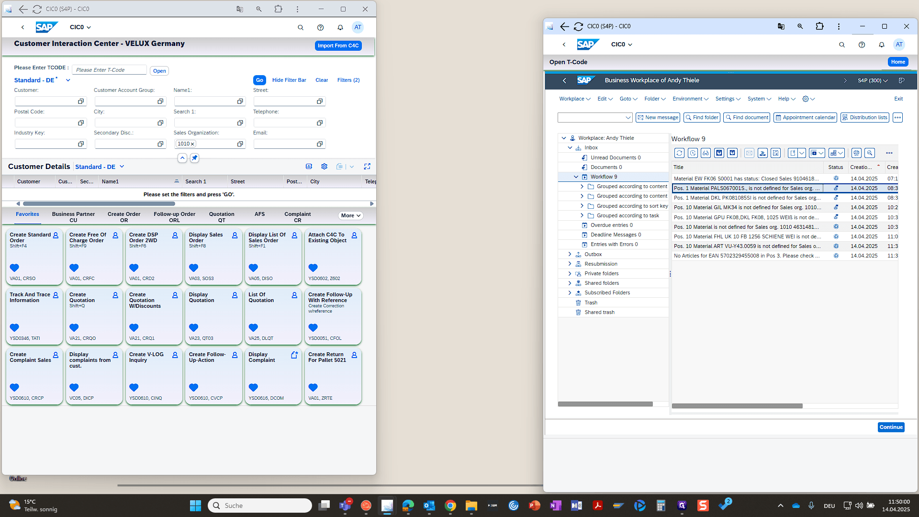Toggle favorite heart on Create Standard Order tile
The width and height of the screenshot is (919, 517).
point(14,268)
